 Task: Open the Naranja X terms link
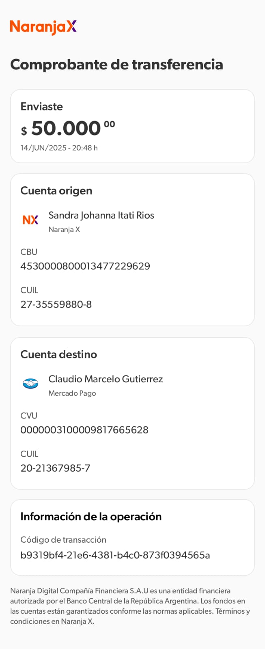point(78,621)
